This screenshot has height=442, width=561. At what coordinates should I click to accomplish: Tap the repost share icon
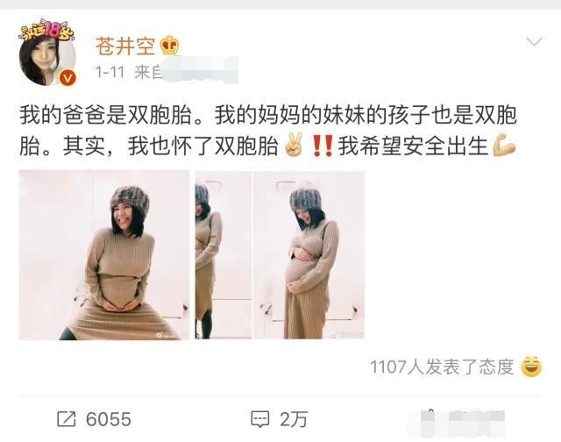pyautogui.click(x=67, y=418)
